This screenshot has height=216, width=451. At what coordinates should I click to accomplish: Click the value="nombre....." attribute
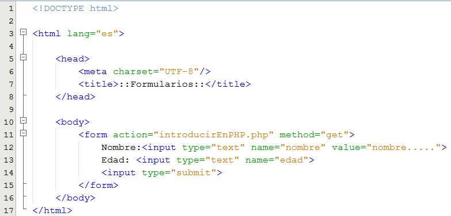(x=386, y=147)
